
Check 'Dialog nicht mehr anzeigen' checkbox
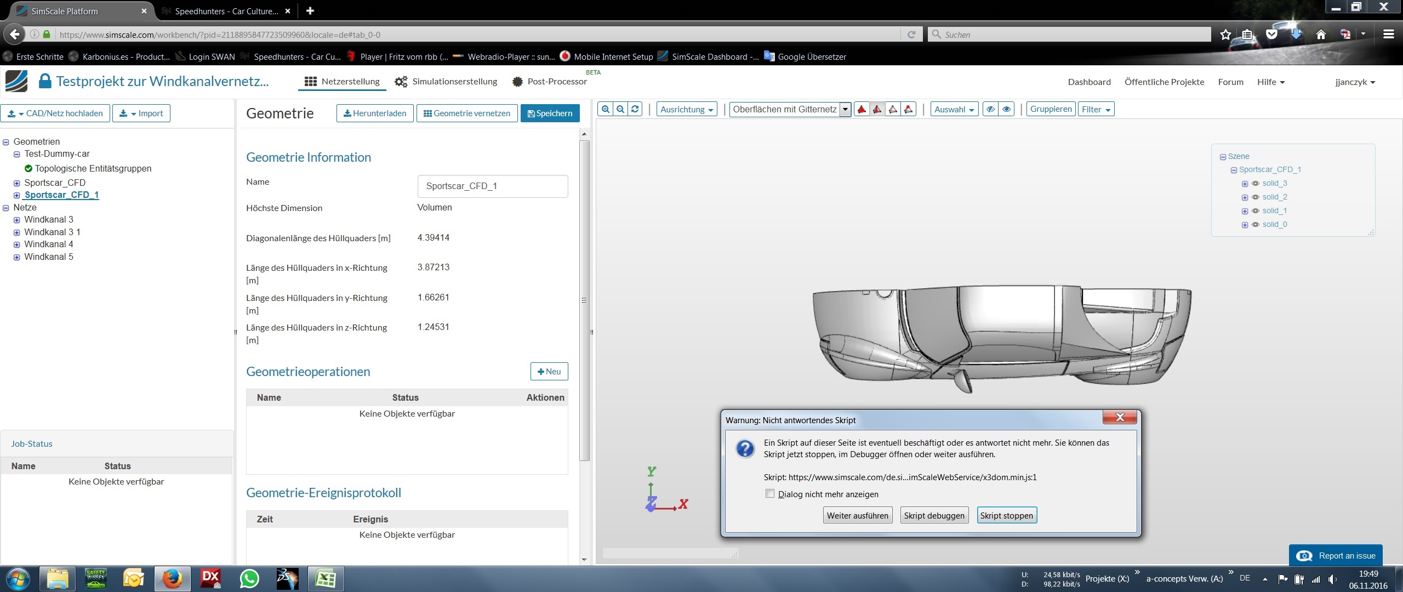[x=770, y=494]
